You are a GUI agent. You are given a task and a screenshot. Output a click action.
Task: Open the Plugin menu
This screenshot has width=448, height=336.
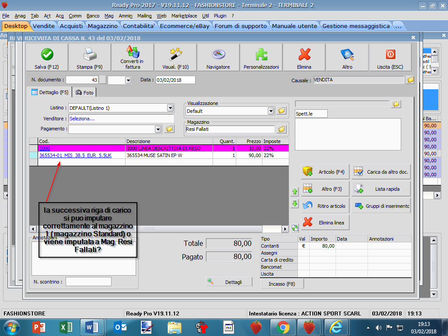[220, 16]
